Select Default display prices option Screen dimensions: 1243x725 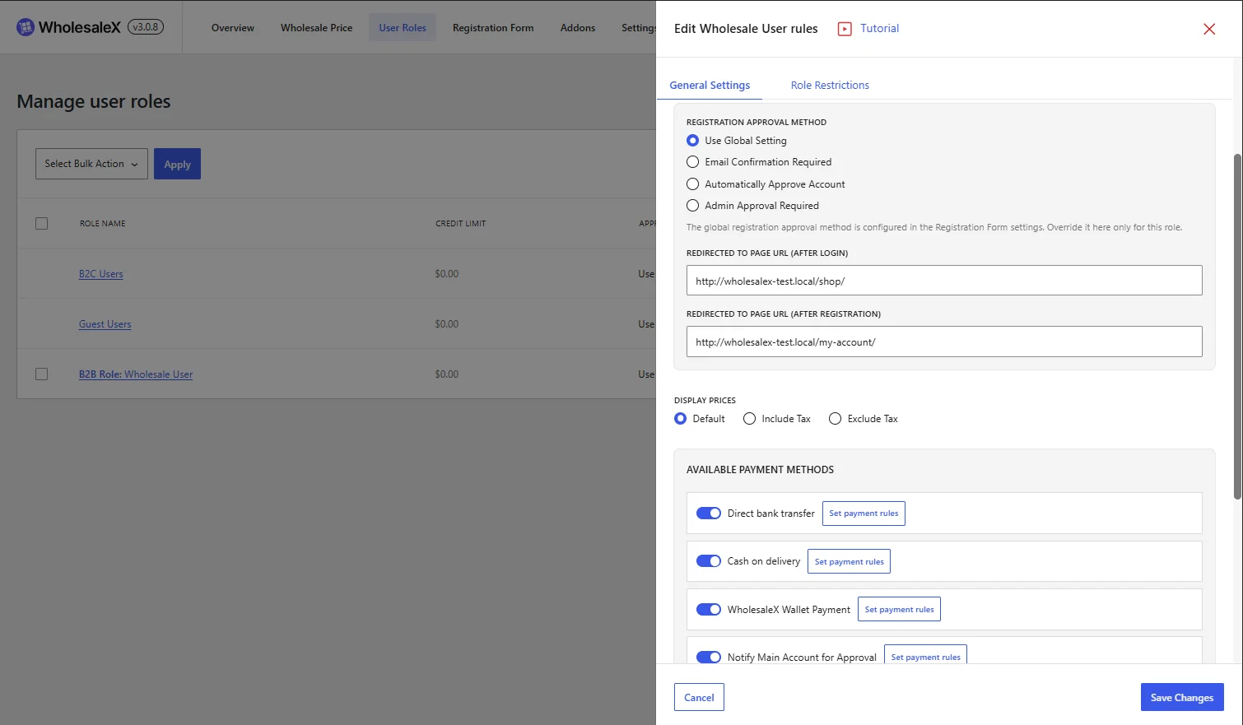pos(680,419)
